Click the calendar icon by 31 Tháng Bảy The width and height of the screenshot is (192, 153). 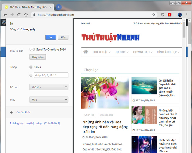tap(133, 100)
